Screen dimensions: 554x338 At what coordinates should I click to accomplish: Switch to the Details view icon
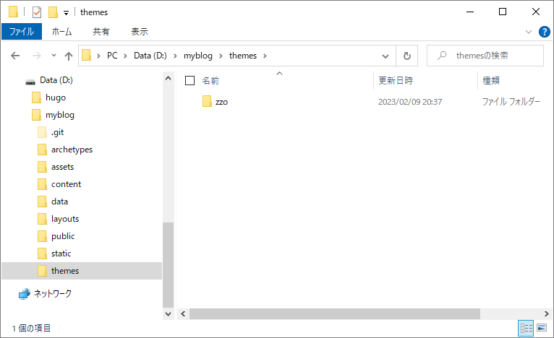[x=526, y=328]
